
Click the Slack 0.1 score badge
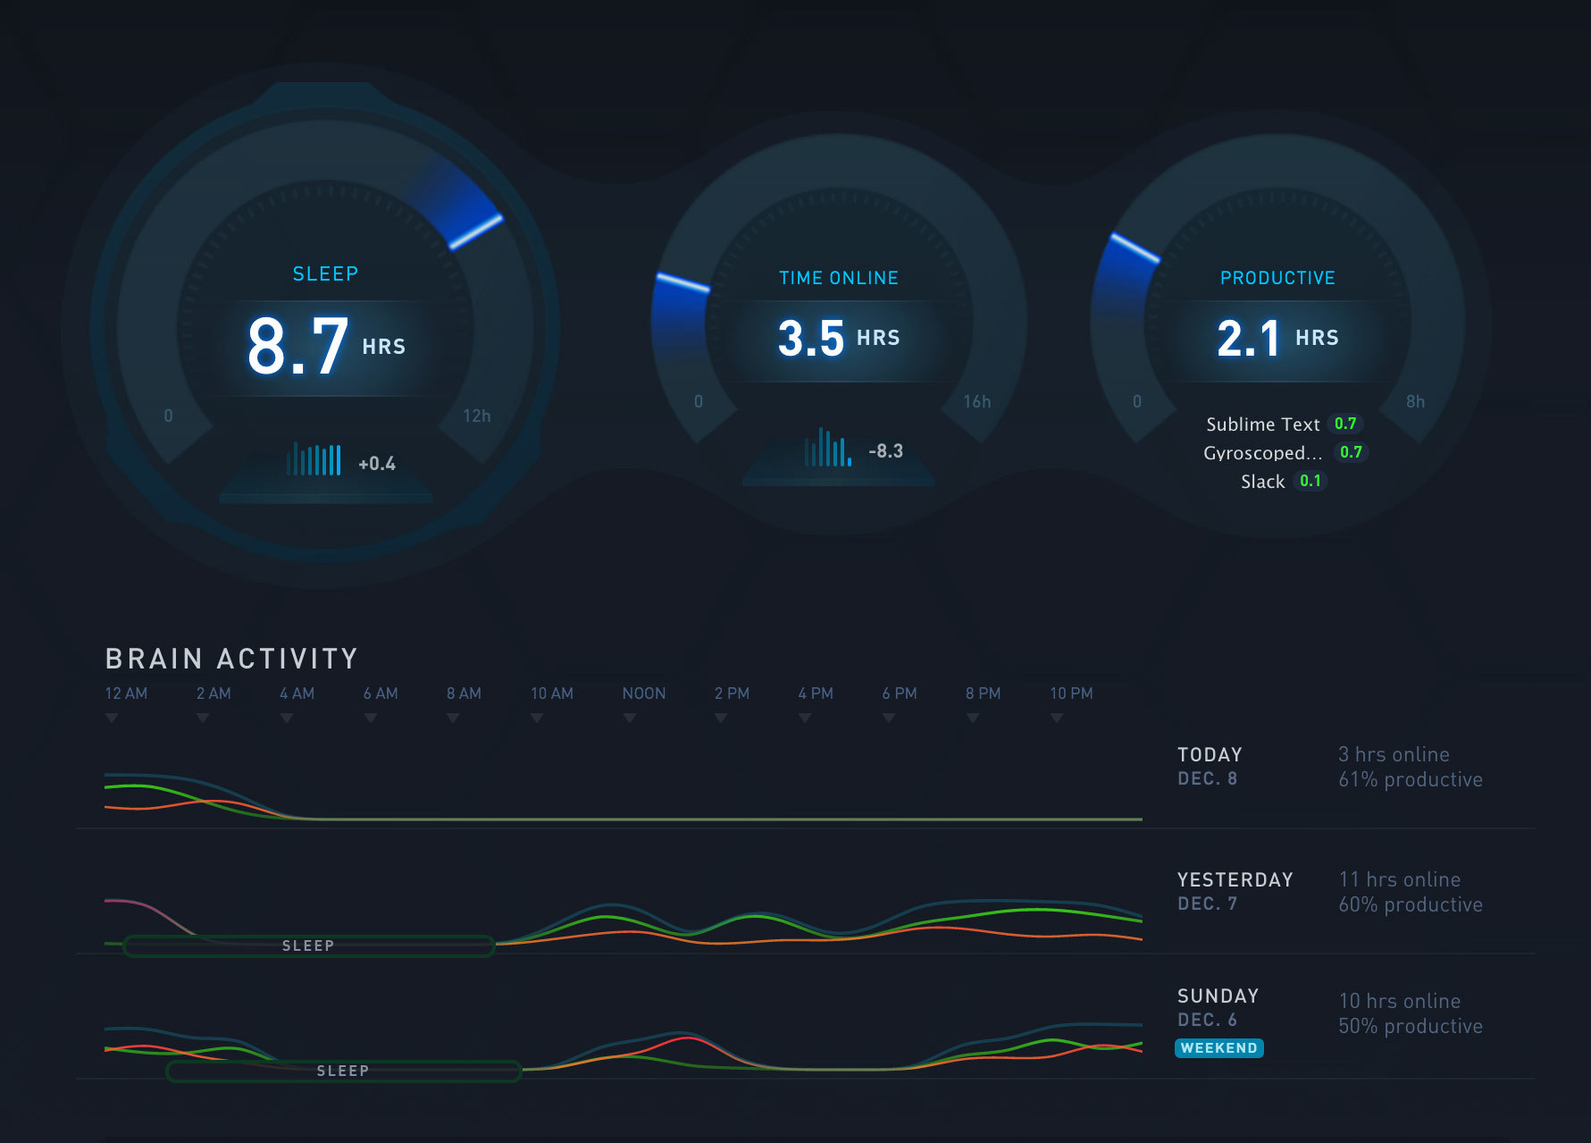pyautogui.click(x=1310, y=481)
